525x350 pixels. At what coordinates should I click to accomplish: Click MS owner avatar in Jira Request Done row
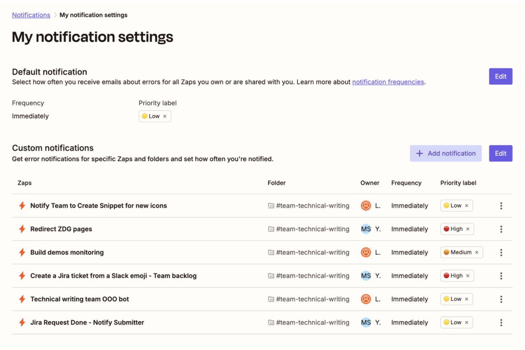pyautogui.click(x=366, y=323)
